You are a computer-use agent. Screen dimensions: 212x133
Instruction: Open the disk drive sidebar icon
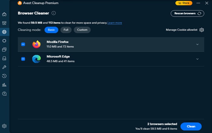[x=4, y=58]
